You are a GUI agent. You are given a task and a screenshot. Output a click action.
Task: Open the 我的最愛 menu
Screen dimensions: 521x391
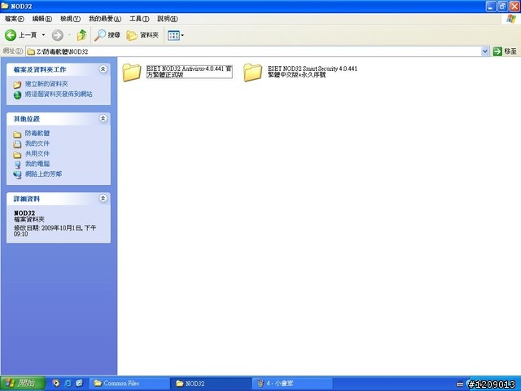click(105, 19)
